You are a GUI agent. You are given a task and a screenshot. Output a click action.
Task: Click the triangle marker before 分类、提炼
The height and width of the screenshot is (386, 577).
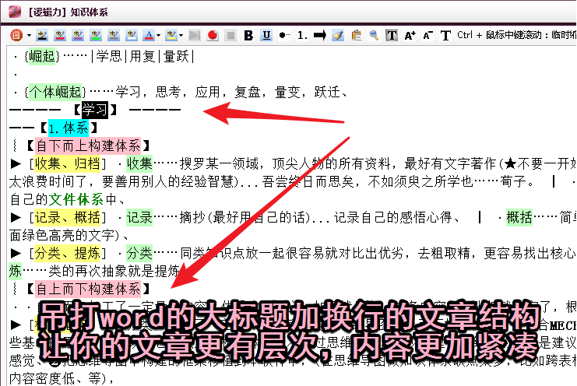[16, 253]
